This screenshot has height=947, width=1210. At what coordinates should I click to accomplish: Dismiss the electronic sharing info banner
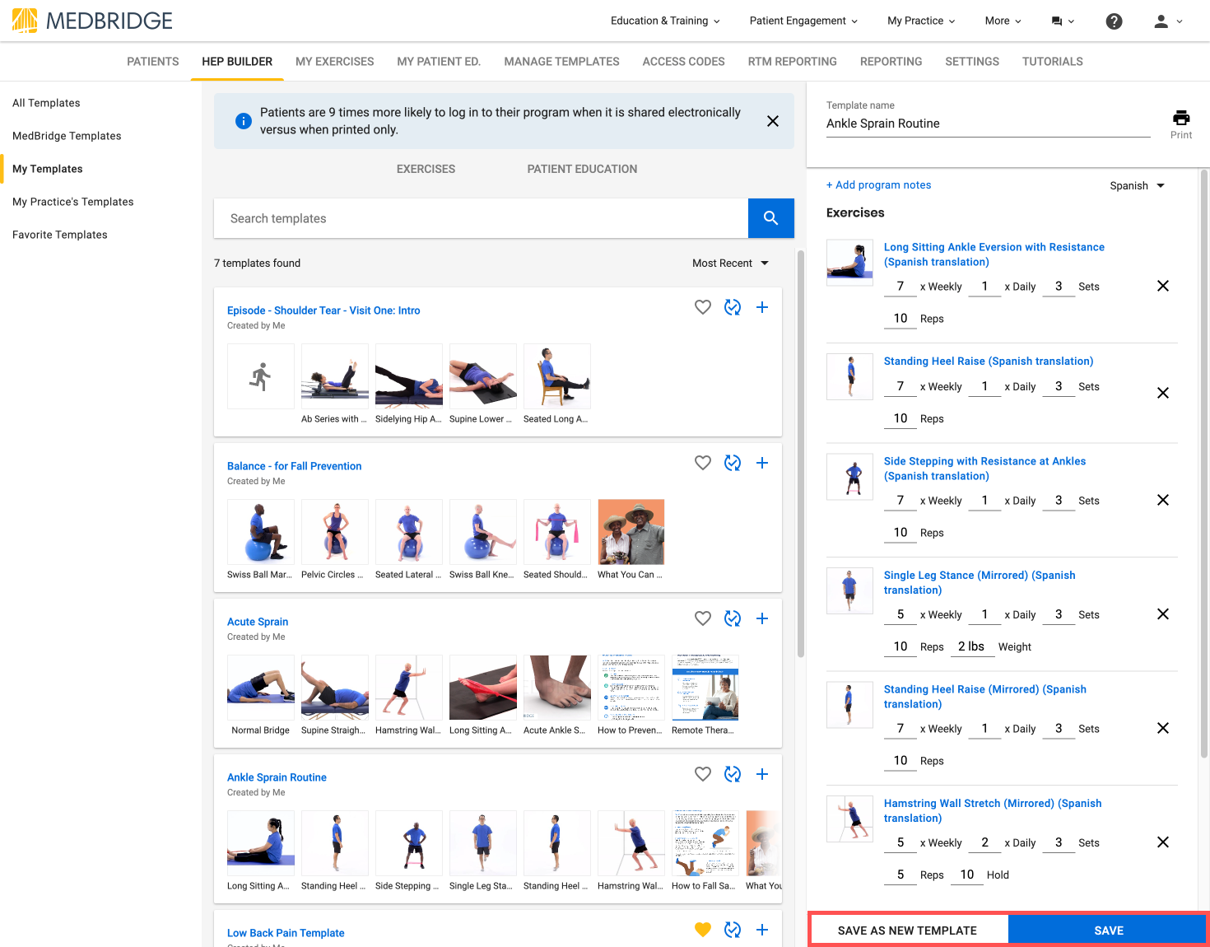(773, 121)
